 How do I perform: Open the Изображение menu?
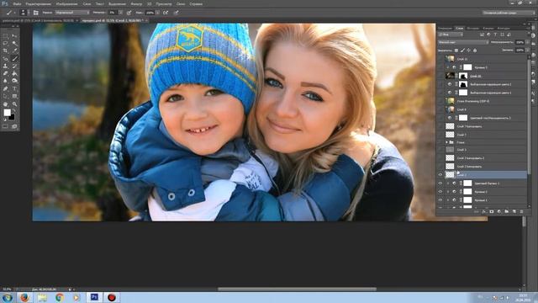pos(66,3)
